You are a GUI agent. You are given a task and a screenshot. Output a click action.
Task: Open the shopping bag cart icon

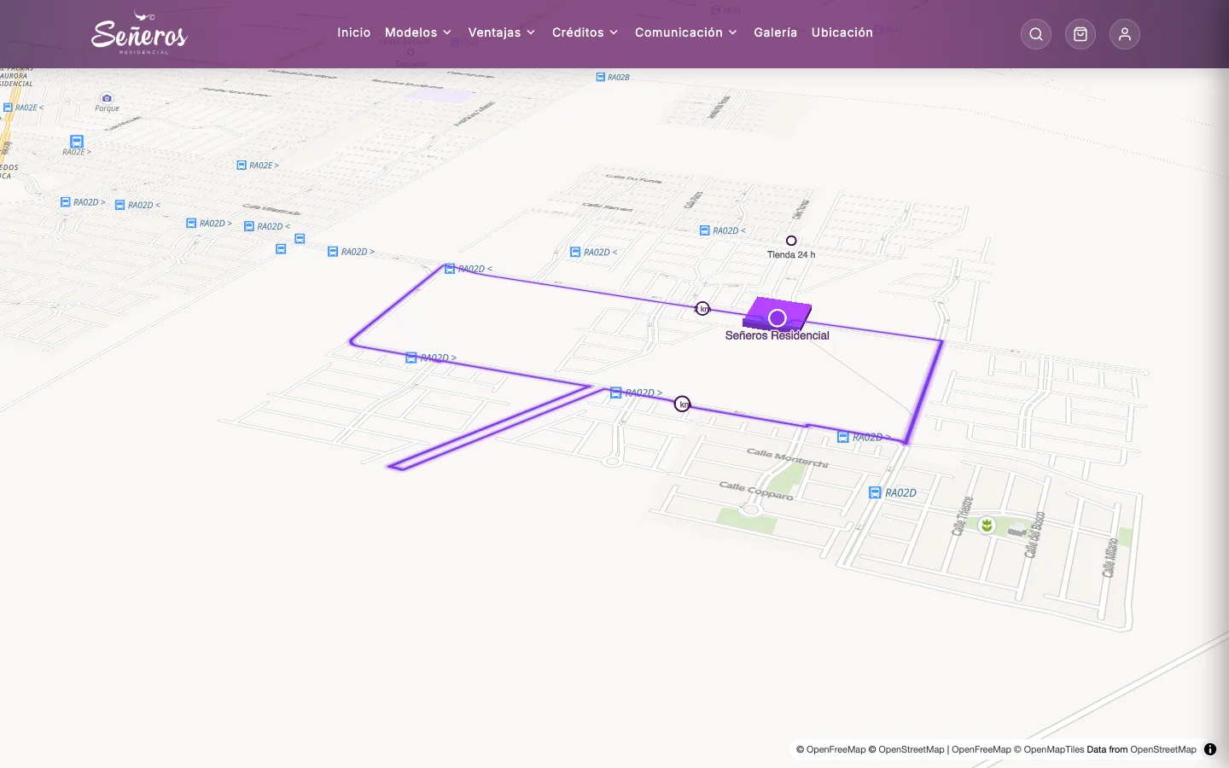1080,34
